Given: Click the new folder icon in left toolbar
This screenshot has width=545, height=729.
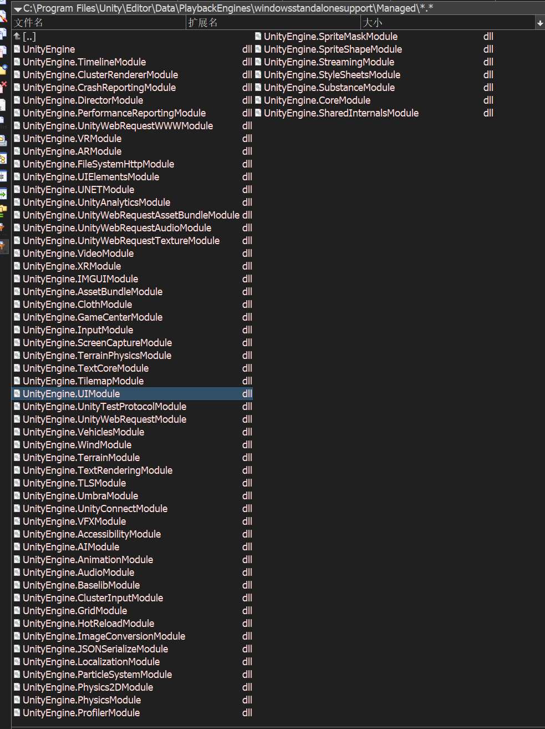Looking at the screenshot, I should [x=3, y=69].
